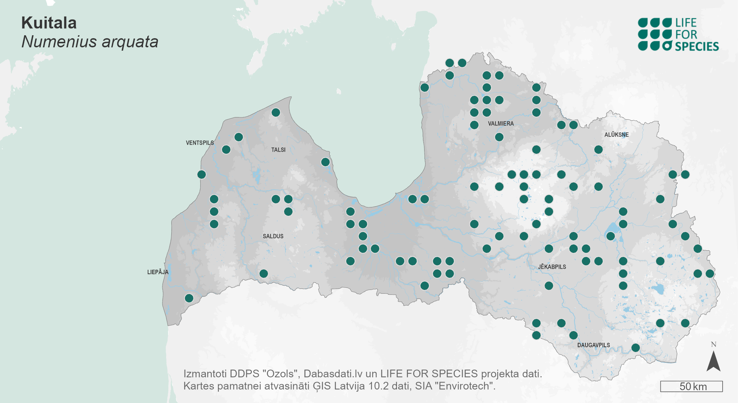Viewport: 738px width, 403px height.
Task: Click the dot just right of Daugavpils label
Action: [x=635, y=348]
